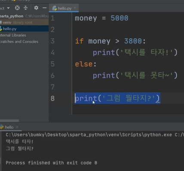Click the 'if' keyword on line 3
Viewport: 184px width, 171px height.
click(x=79, y=41)
